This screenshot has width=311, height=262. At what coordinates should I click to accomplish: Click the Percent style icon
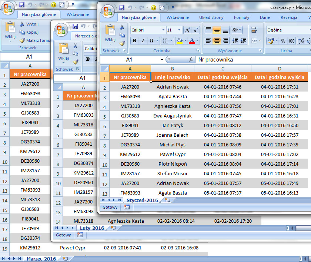[x=283, y=41]
